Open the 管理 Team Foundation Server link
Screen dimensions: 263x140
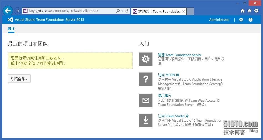coord(179,55)
